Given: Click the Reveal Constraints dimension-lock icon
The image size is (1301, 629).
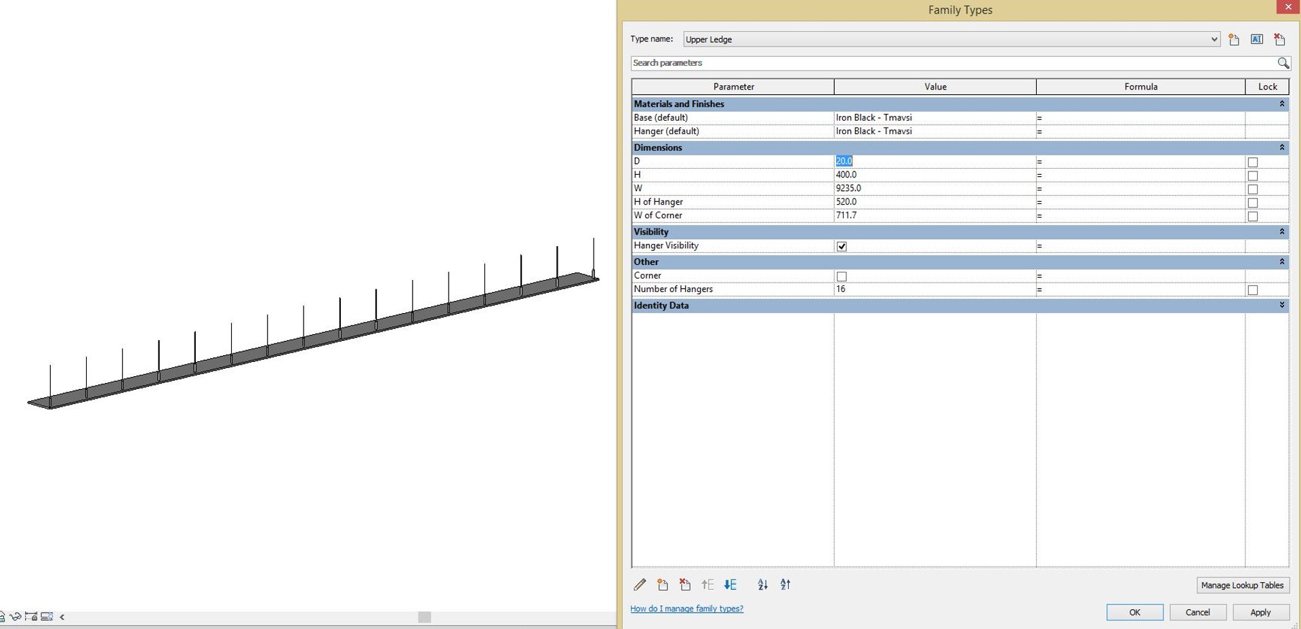Looking at the screenshot, I should (x=31, y=616).
